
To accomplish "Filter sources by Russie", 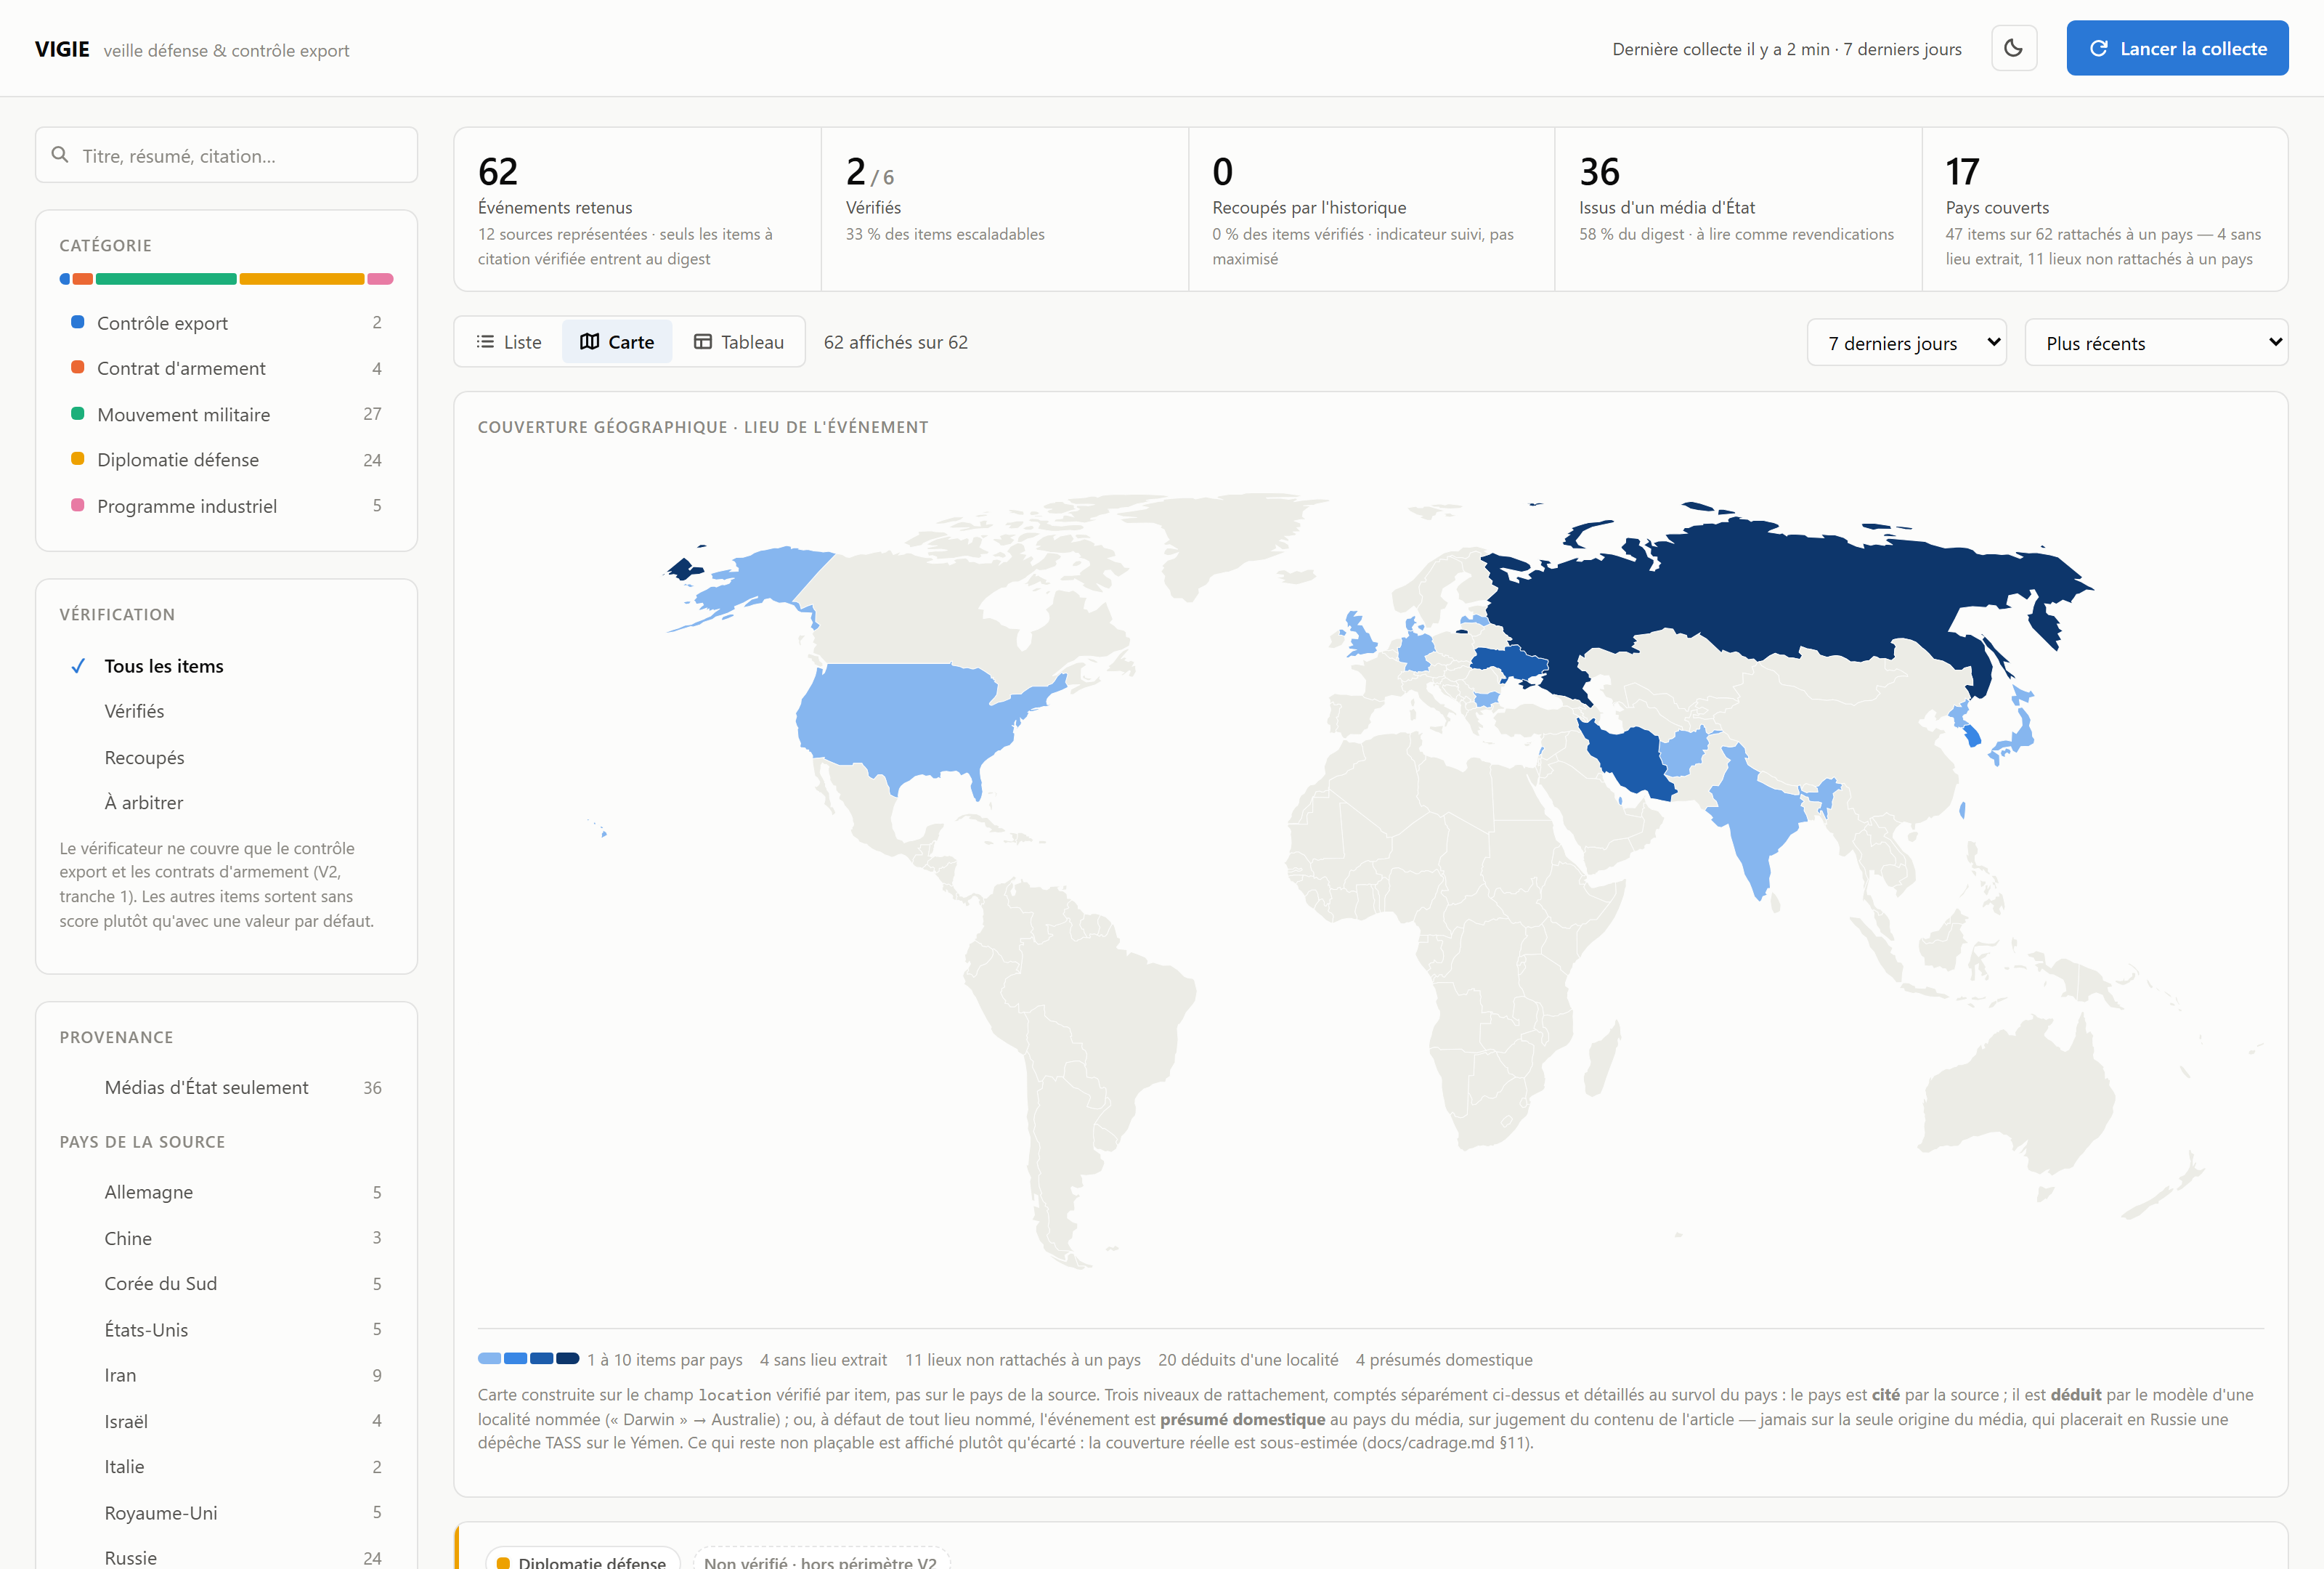I will [226, 1557].
